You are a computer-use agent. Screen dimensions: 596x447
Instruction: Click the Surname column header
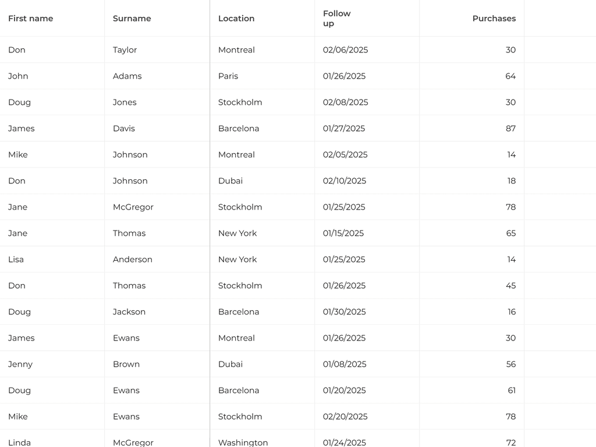(x=132, y=19)
